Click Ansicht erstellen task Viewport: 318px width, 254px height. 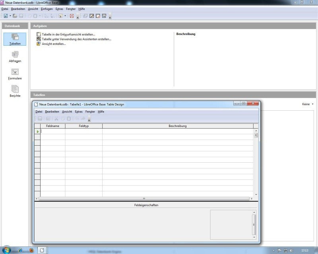click(x=54, y=44)
